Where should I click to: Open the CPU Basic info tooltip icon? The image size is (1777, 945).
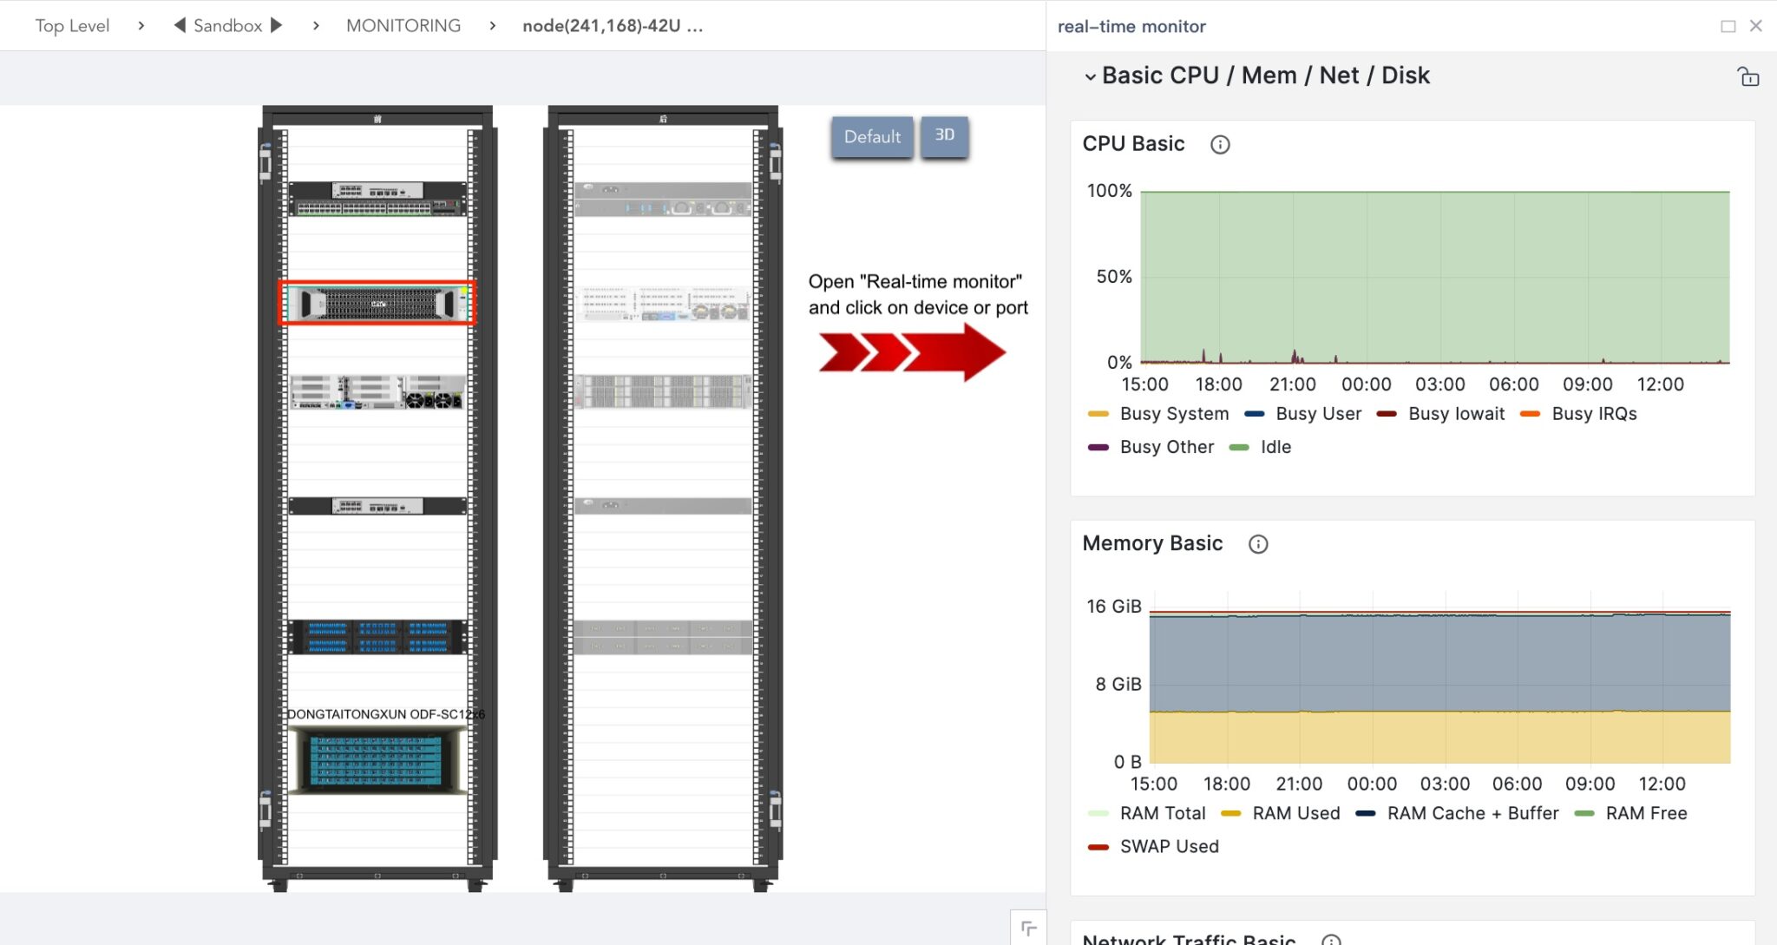click(x=1219, y=144)
